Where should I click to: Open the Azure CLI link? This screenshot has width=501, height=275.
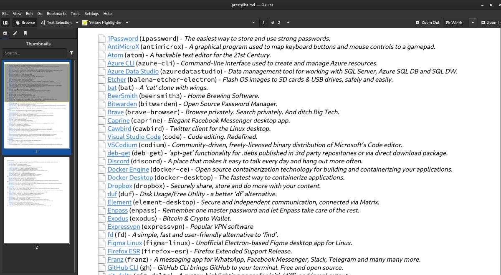121,63
